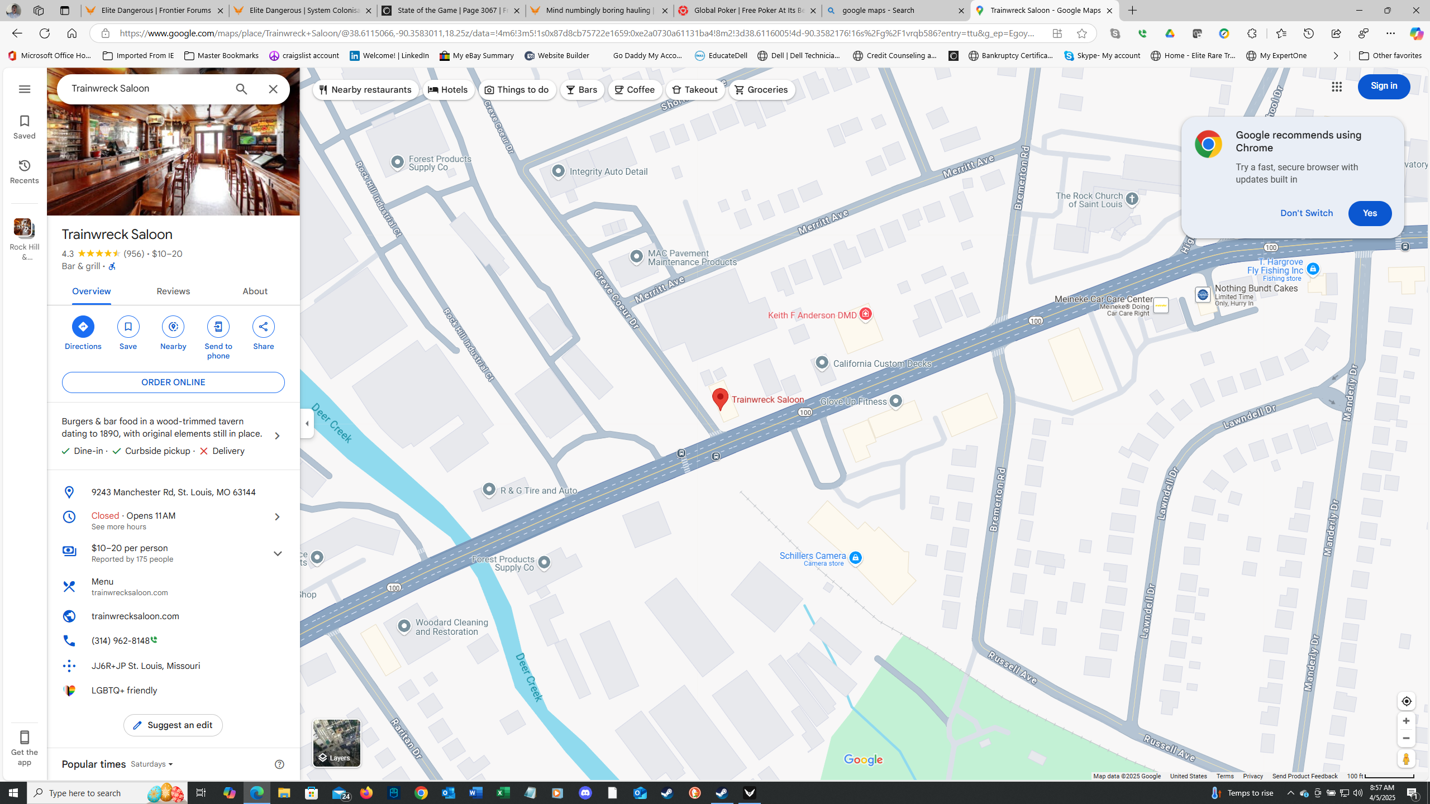Select the Hotels filter chip
1430x804 pixels.
449,90
